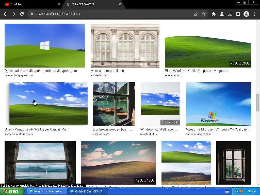Click unsplash.com source under wooden boat
Image resolution: width=260 pixels, height=195 pixels.
(101, 134)
